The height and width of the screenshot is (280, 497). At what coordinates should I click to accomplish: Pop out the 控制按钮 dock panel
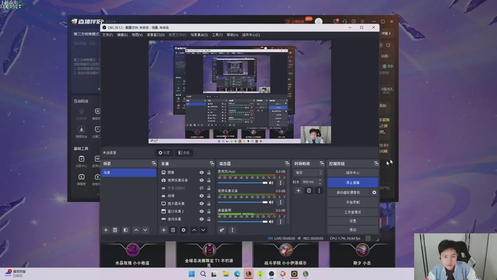(x=376, y=164)
